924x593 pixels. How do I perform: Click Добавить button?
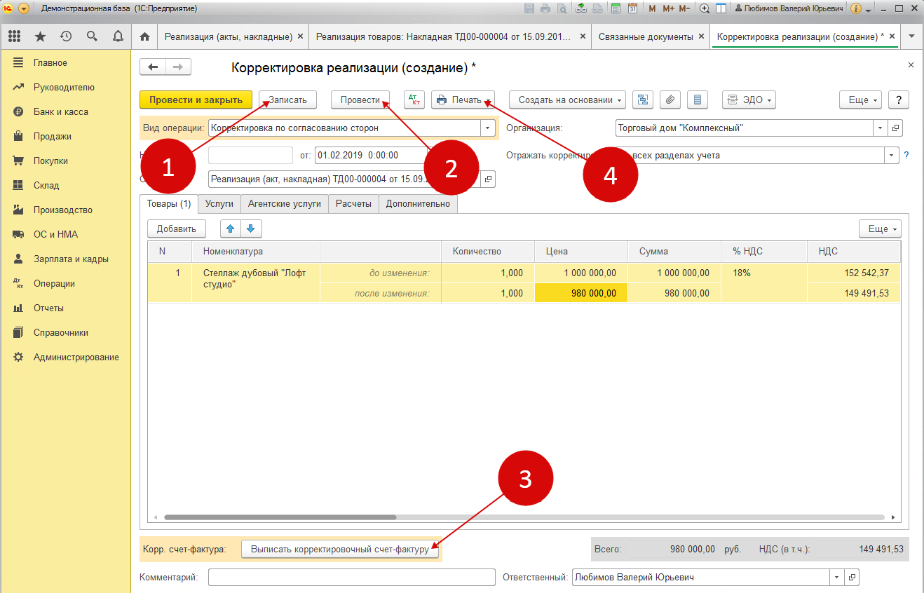[x=177, y=229]
